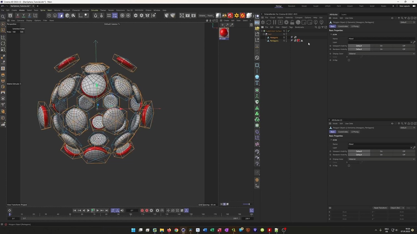Switch to Coordinates tab in upper Attributes
The height and width of the screenshot is (234, 417).
(x=343, y=26)
